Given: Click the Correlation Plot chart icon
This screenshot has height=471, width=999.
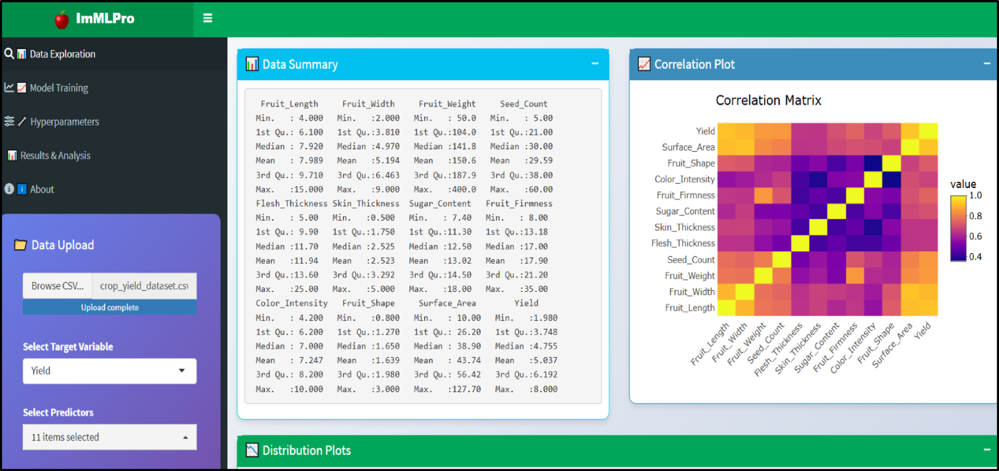Looking at the screenshot, I should coord(644,64).
